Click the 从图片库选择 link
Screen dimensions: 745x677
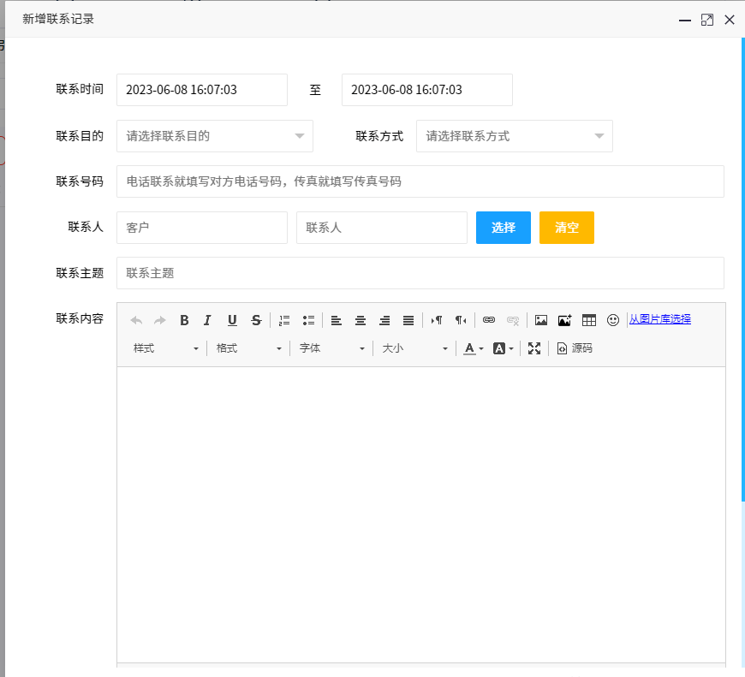point(660,319)
